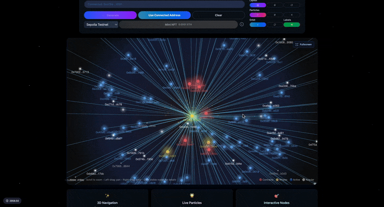This screenshot has height=207, width=384.
Task: Click the red Contracts legend dot
Action: click(261, 180)
